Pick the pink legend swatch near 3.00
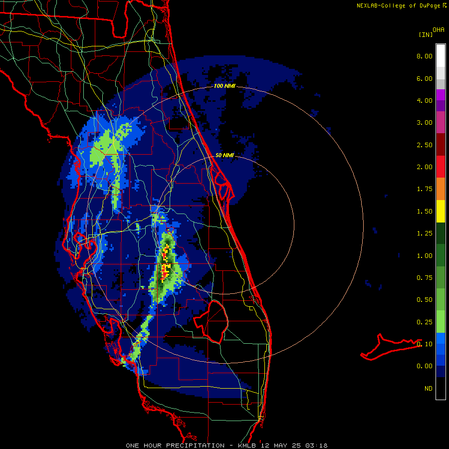 click(x=441, y=122)
